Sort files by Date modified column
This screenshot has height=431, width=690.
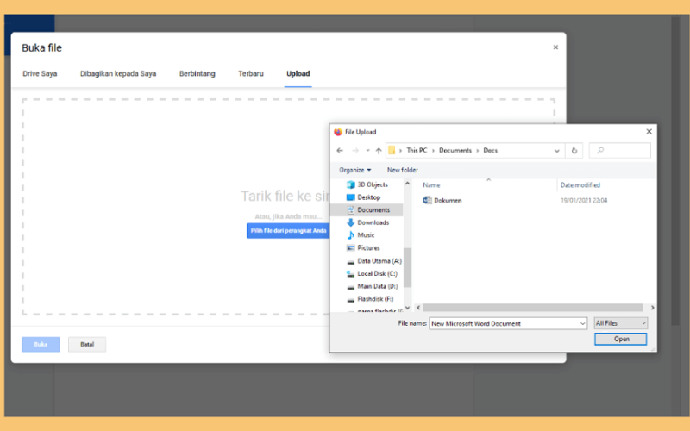click(580, 185)
